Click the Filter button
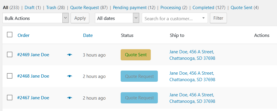 coord(218,18)
